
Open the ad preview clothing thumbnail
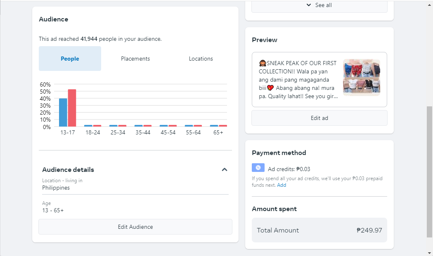pos(362,78)
